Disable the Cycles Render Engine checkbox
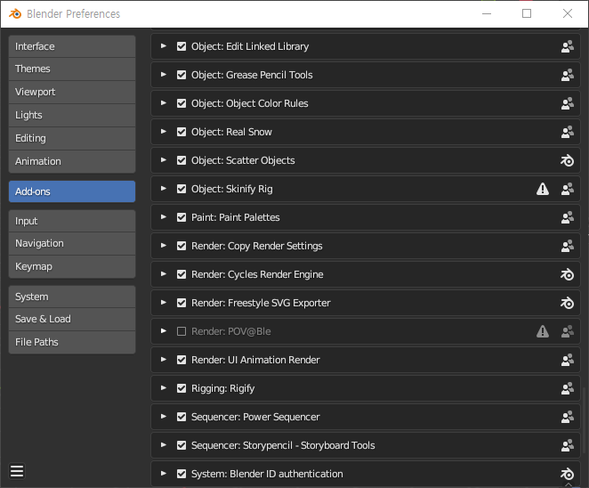The image size is (589, 488). [182, 274]
